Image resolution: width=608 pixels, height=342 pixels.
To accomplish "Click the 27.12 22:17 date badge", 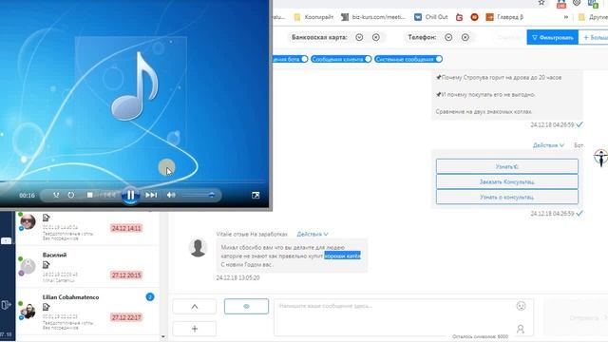I will [126, 317].
